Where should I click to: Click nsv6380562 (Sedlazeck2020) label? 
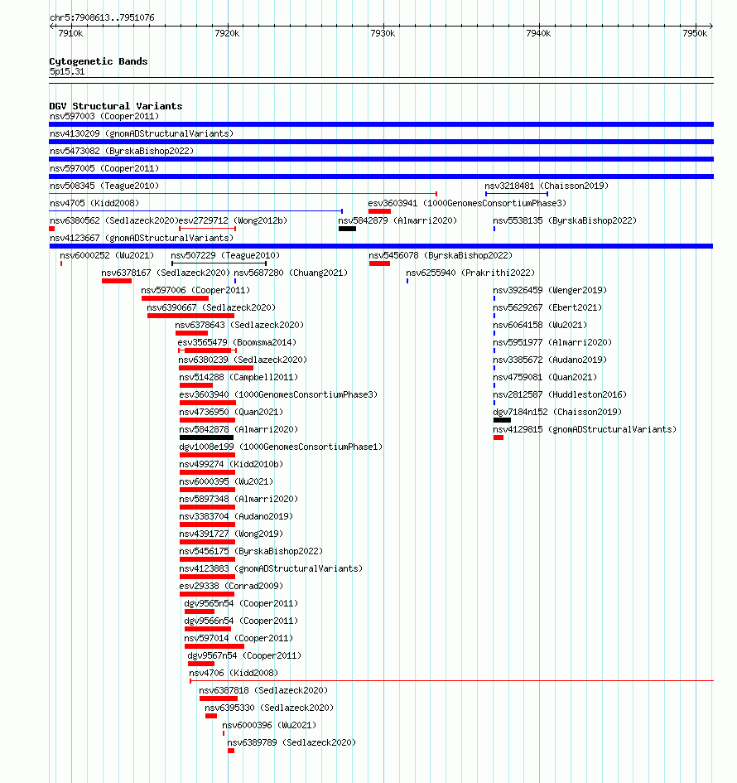point(113,220)
